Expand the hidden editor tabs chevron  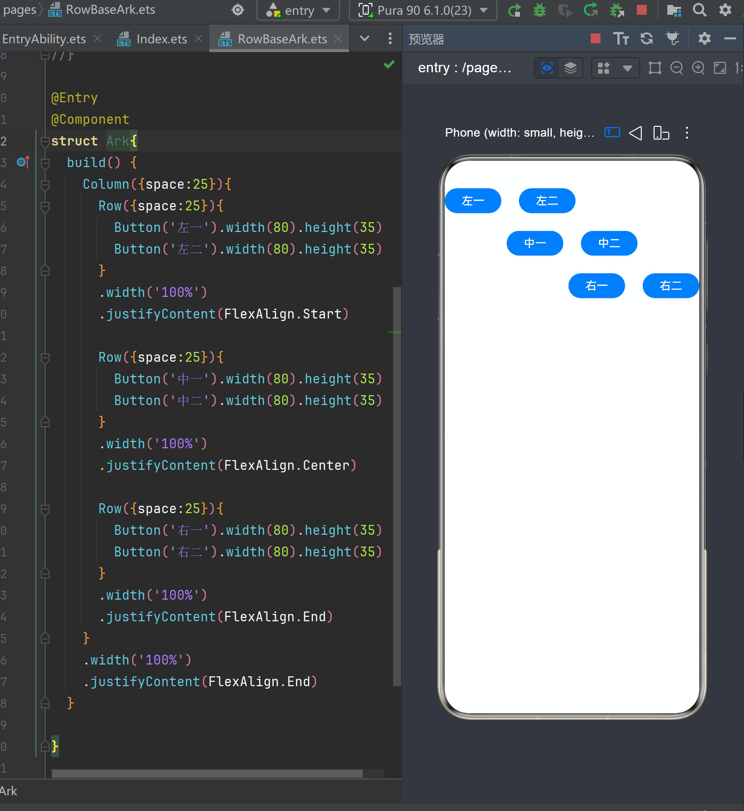tap(365, 38)
